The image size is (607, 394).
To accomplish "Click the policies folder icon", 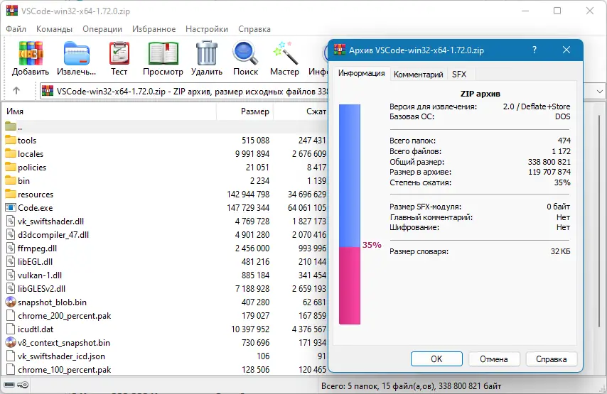I will coord(11,167).
